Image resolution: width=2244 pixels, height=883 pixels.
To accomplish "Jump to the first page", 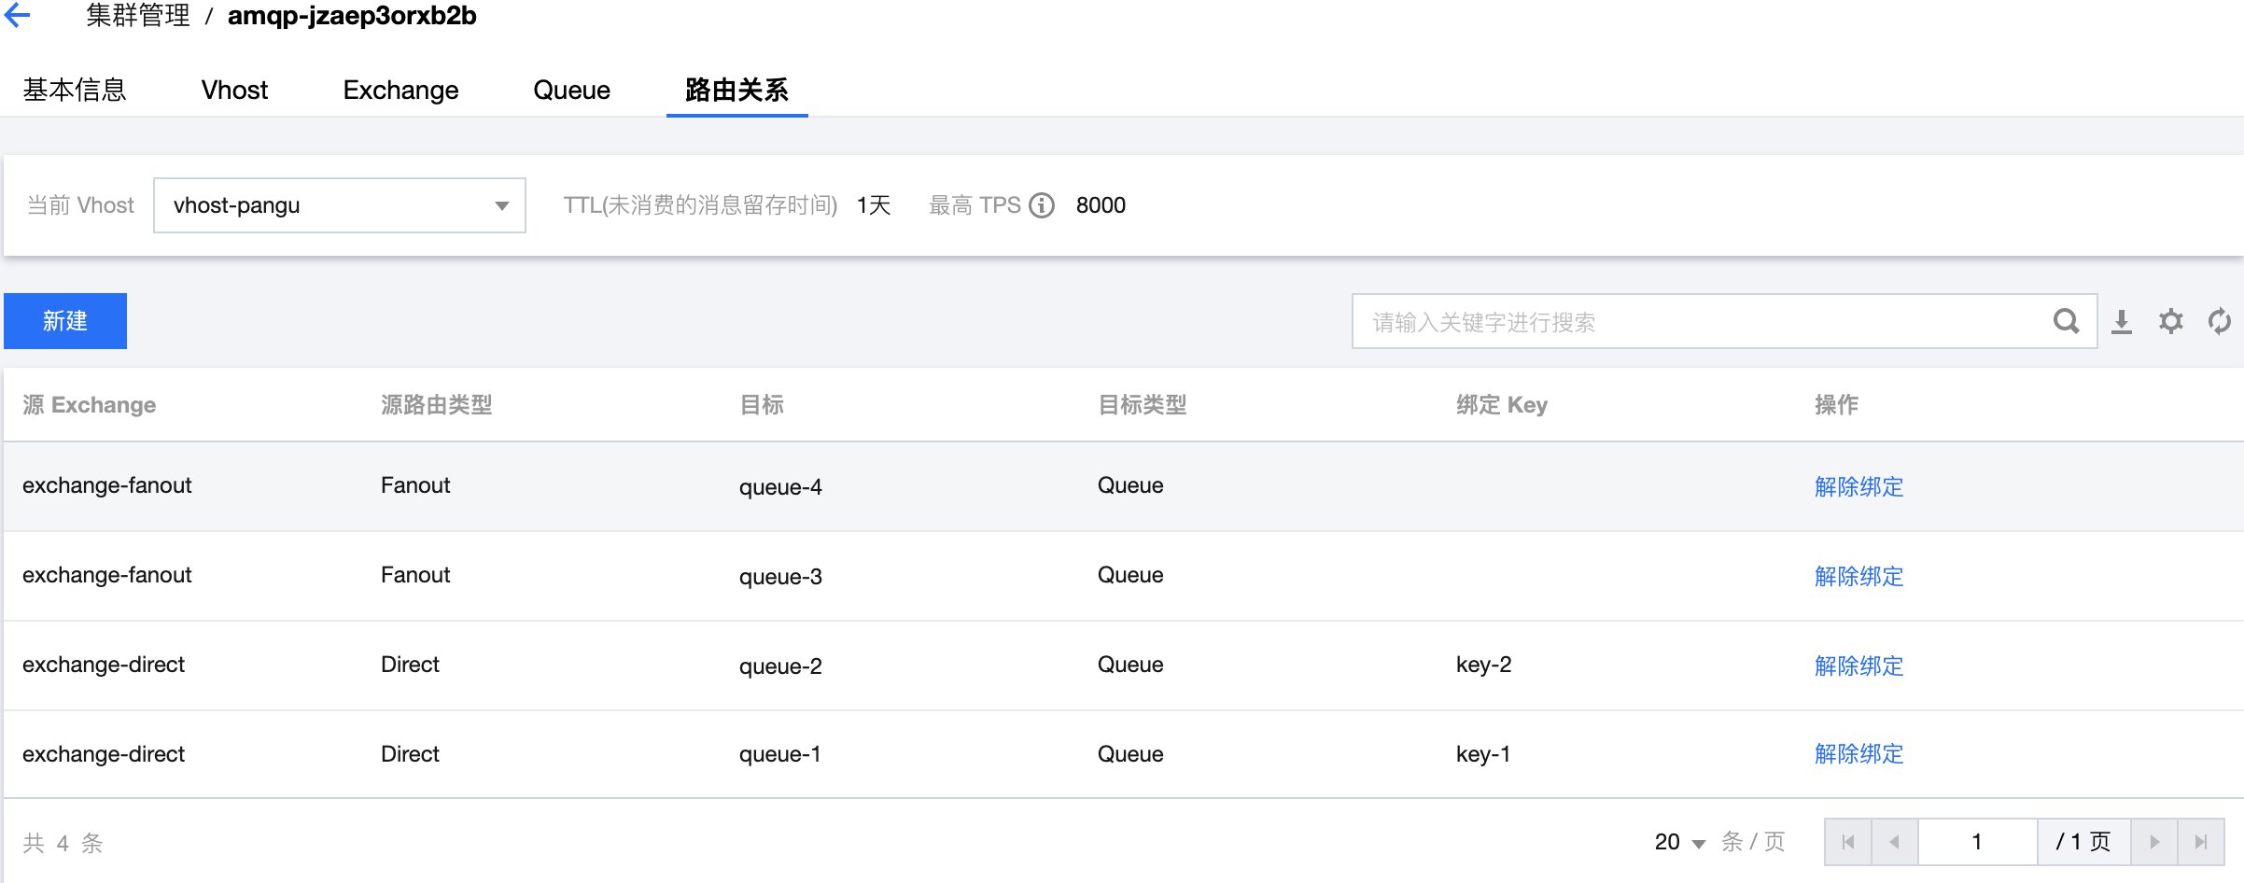I will coord(1848,842).
